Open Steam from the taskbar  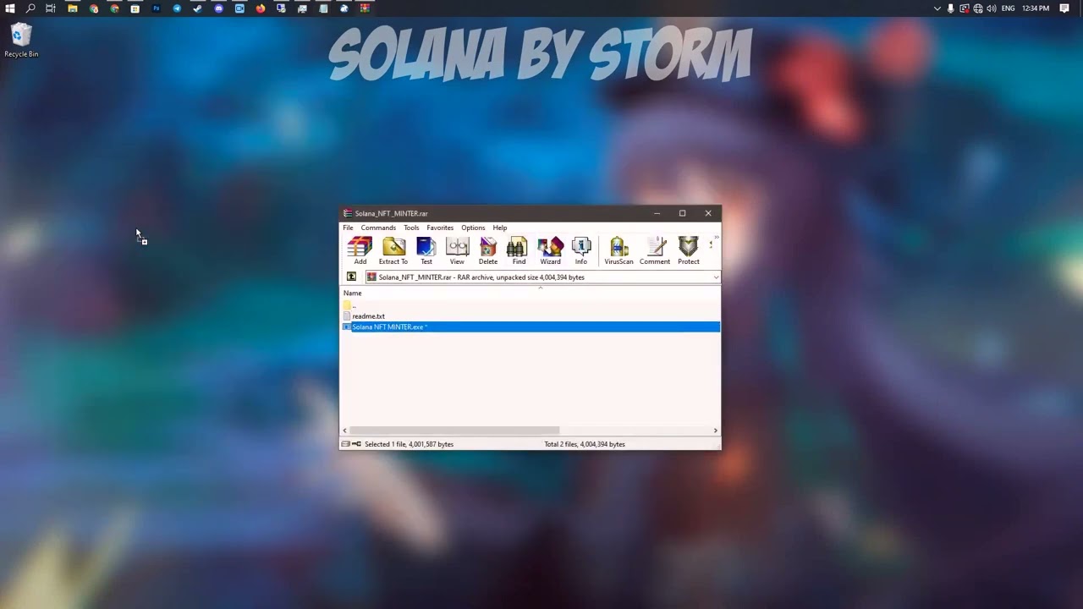197,8
